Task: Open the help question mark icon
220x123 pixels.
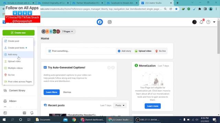Action: tap(208, 22)
